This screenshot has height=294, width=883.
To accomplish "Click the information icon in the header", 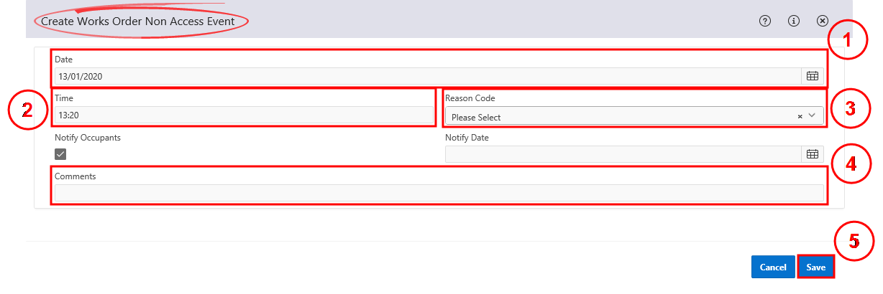I will tap(794, 21).
